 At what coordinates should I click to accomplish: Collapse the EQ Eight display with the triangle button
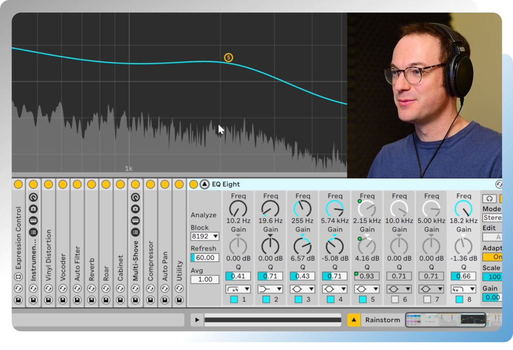click(x=205, y=185)
